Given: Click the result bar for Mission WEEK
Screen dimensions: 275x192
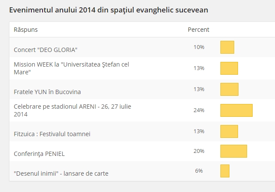Looking at the screenshot, I should (229, 68).
